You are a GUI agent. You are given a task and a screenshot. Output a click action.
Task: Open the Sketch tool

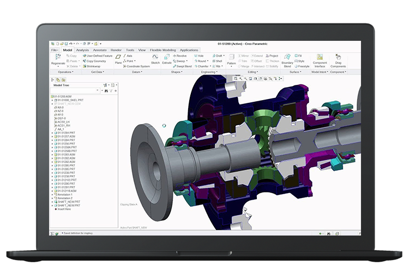pyautogui.click(x=155, y=60)
